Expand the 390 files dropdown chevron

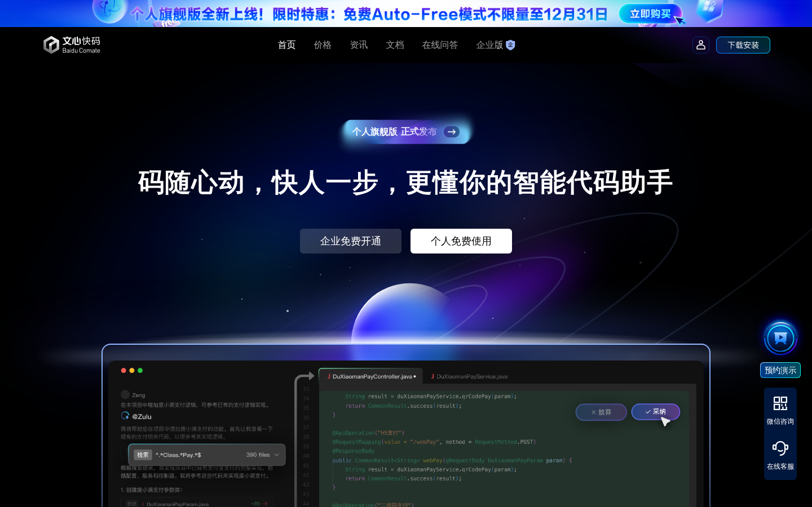click(276, 455)
